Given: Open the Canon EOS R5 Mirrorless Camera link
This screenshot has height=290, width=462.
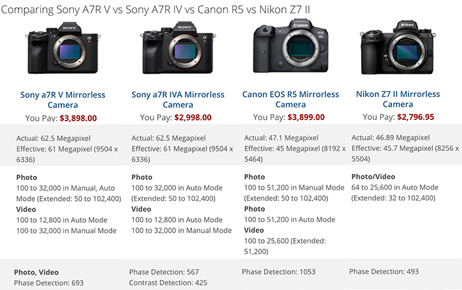Looking at the screenshot, I should [x=290, y=99].
